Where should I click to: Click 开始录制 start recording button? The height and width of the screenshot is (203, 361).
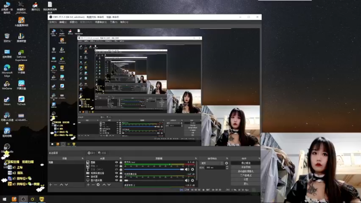pos(245,167)
